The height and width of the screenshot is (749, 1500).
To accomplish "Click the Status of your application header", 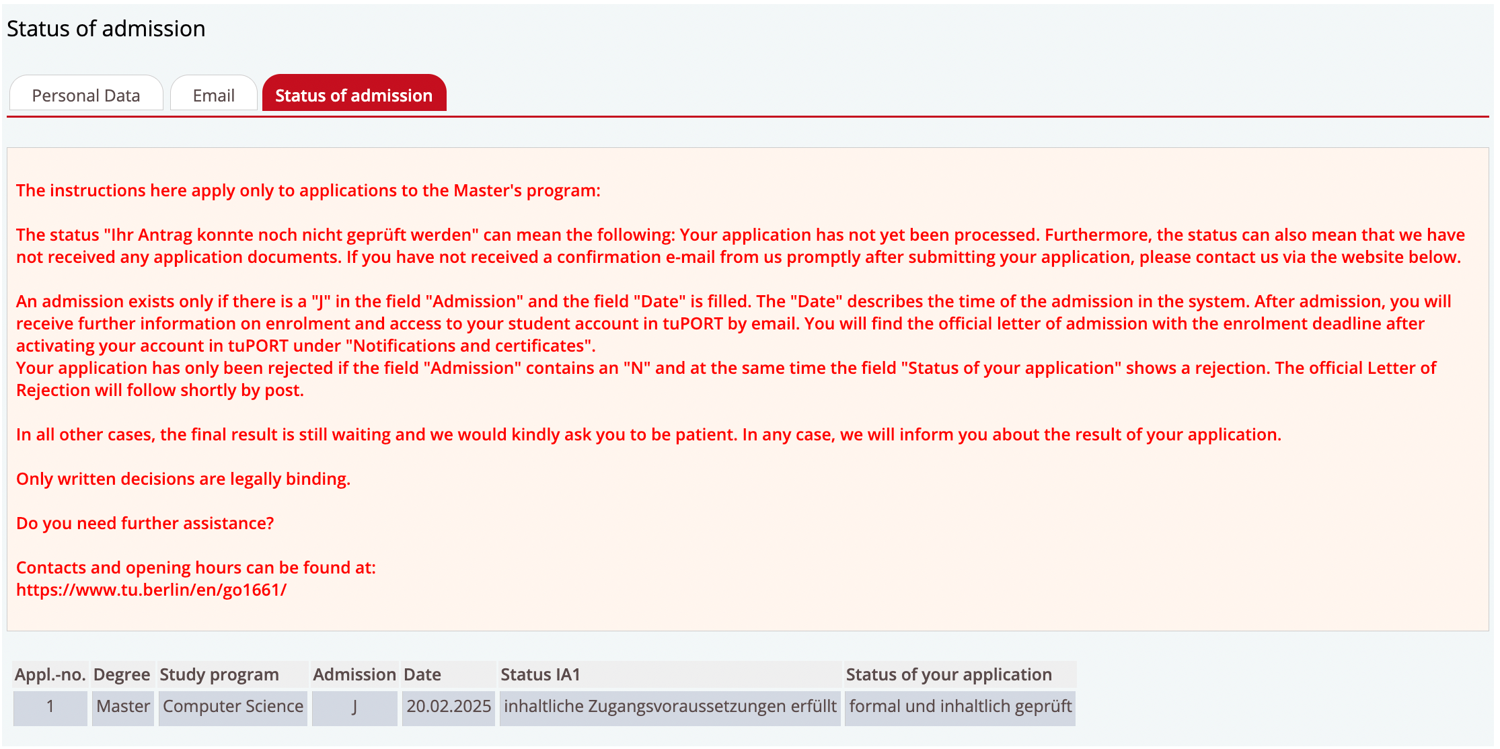I will coord(960,674).
